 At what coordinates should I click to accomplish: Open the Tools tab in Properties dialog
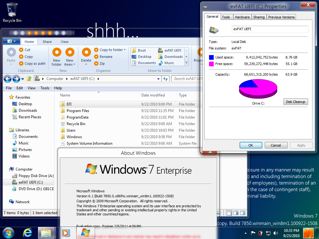pyautogui.click(x=226, y=17)
